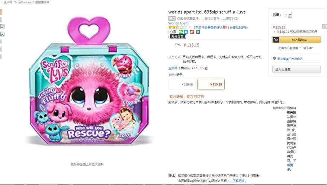
Task: Expand the star rating breakdown arrow
Action: 190,27
